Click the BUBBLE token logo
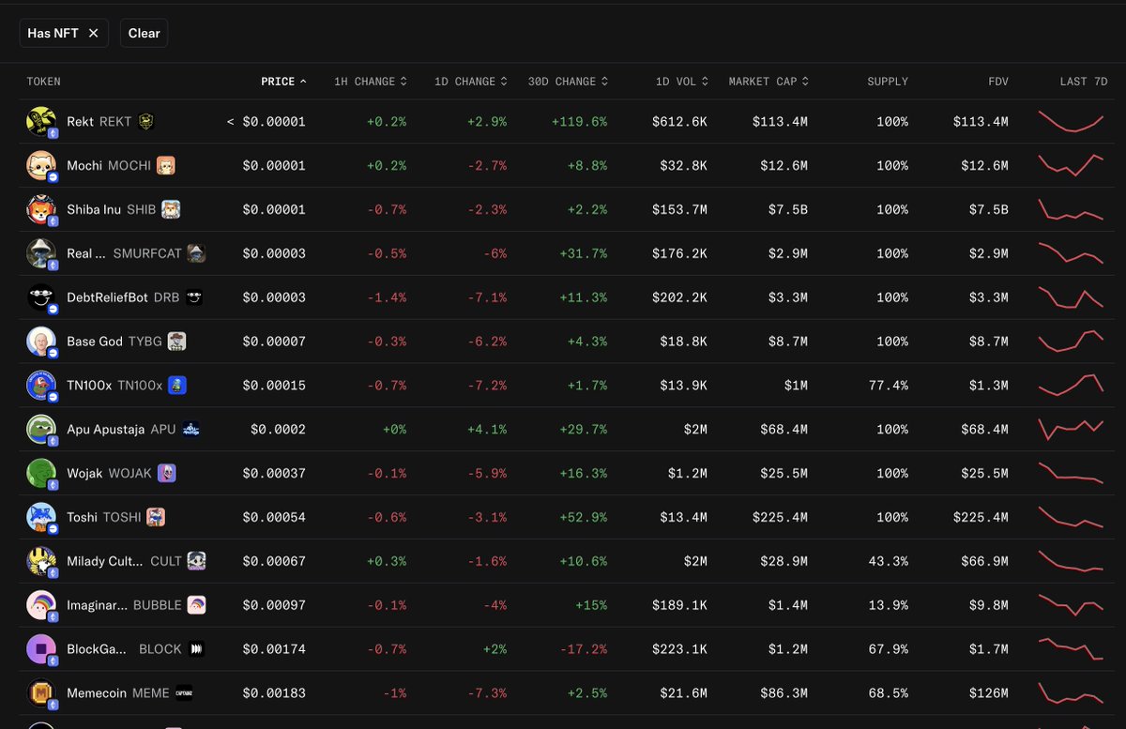 (x=41, y=605)
